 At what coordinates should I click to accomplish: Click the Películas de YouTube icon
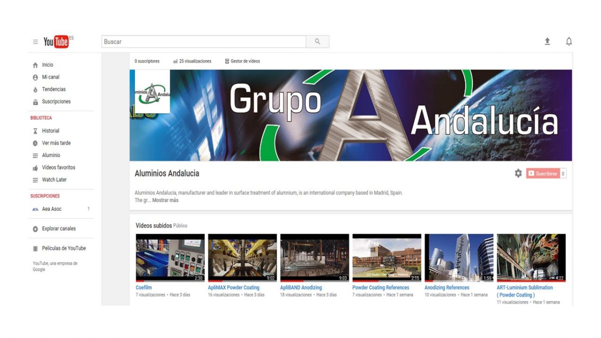coord(35,248)
